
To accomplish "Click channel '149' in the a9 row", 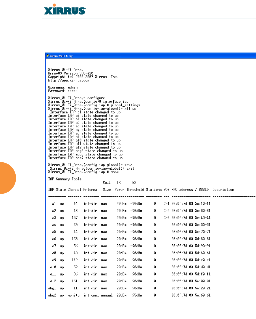I will pyautogui.click(x=75, y=260).
